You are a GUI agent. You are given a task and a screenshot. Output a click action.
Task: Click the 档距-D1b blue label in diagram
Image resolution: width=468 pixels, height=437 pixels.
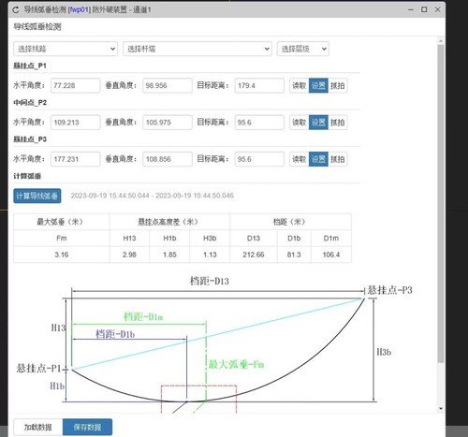pyautogui.click(x=115, y=334)
